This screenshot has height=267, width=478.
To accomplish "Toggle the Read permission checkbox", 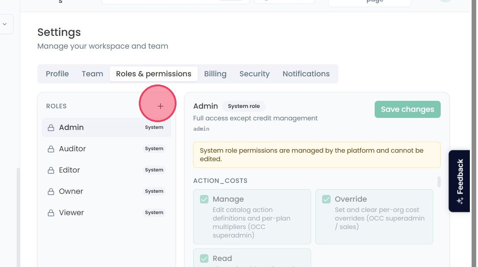I will [204, 258].
